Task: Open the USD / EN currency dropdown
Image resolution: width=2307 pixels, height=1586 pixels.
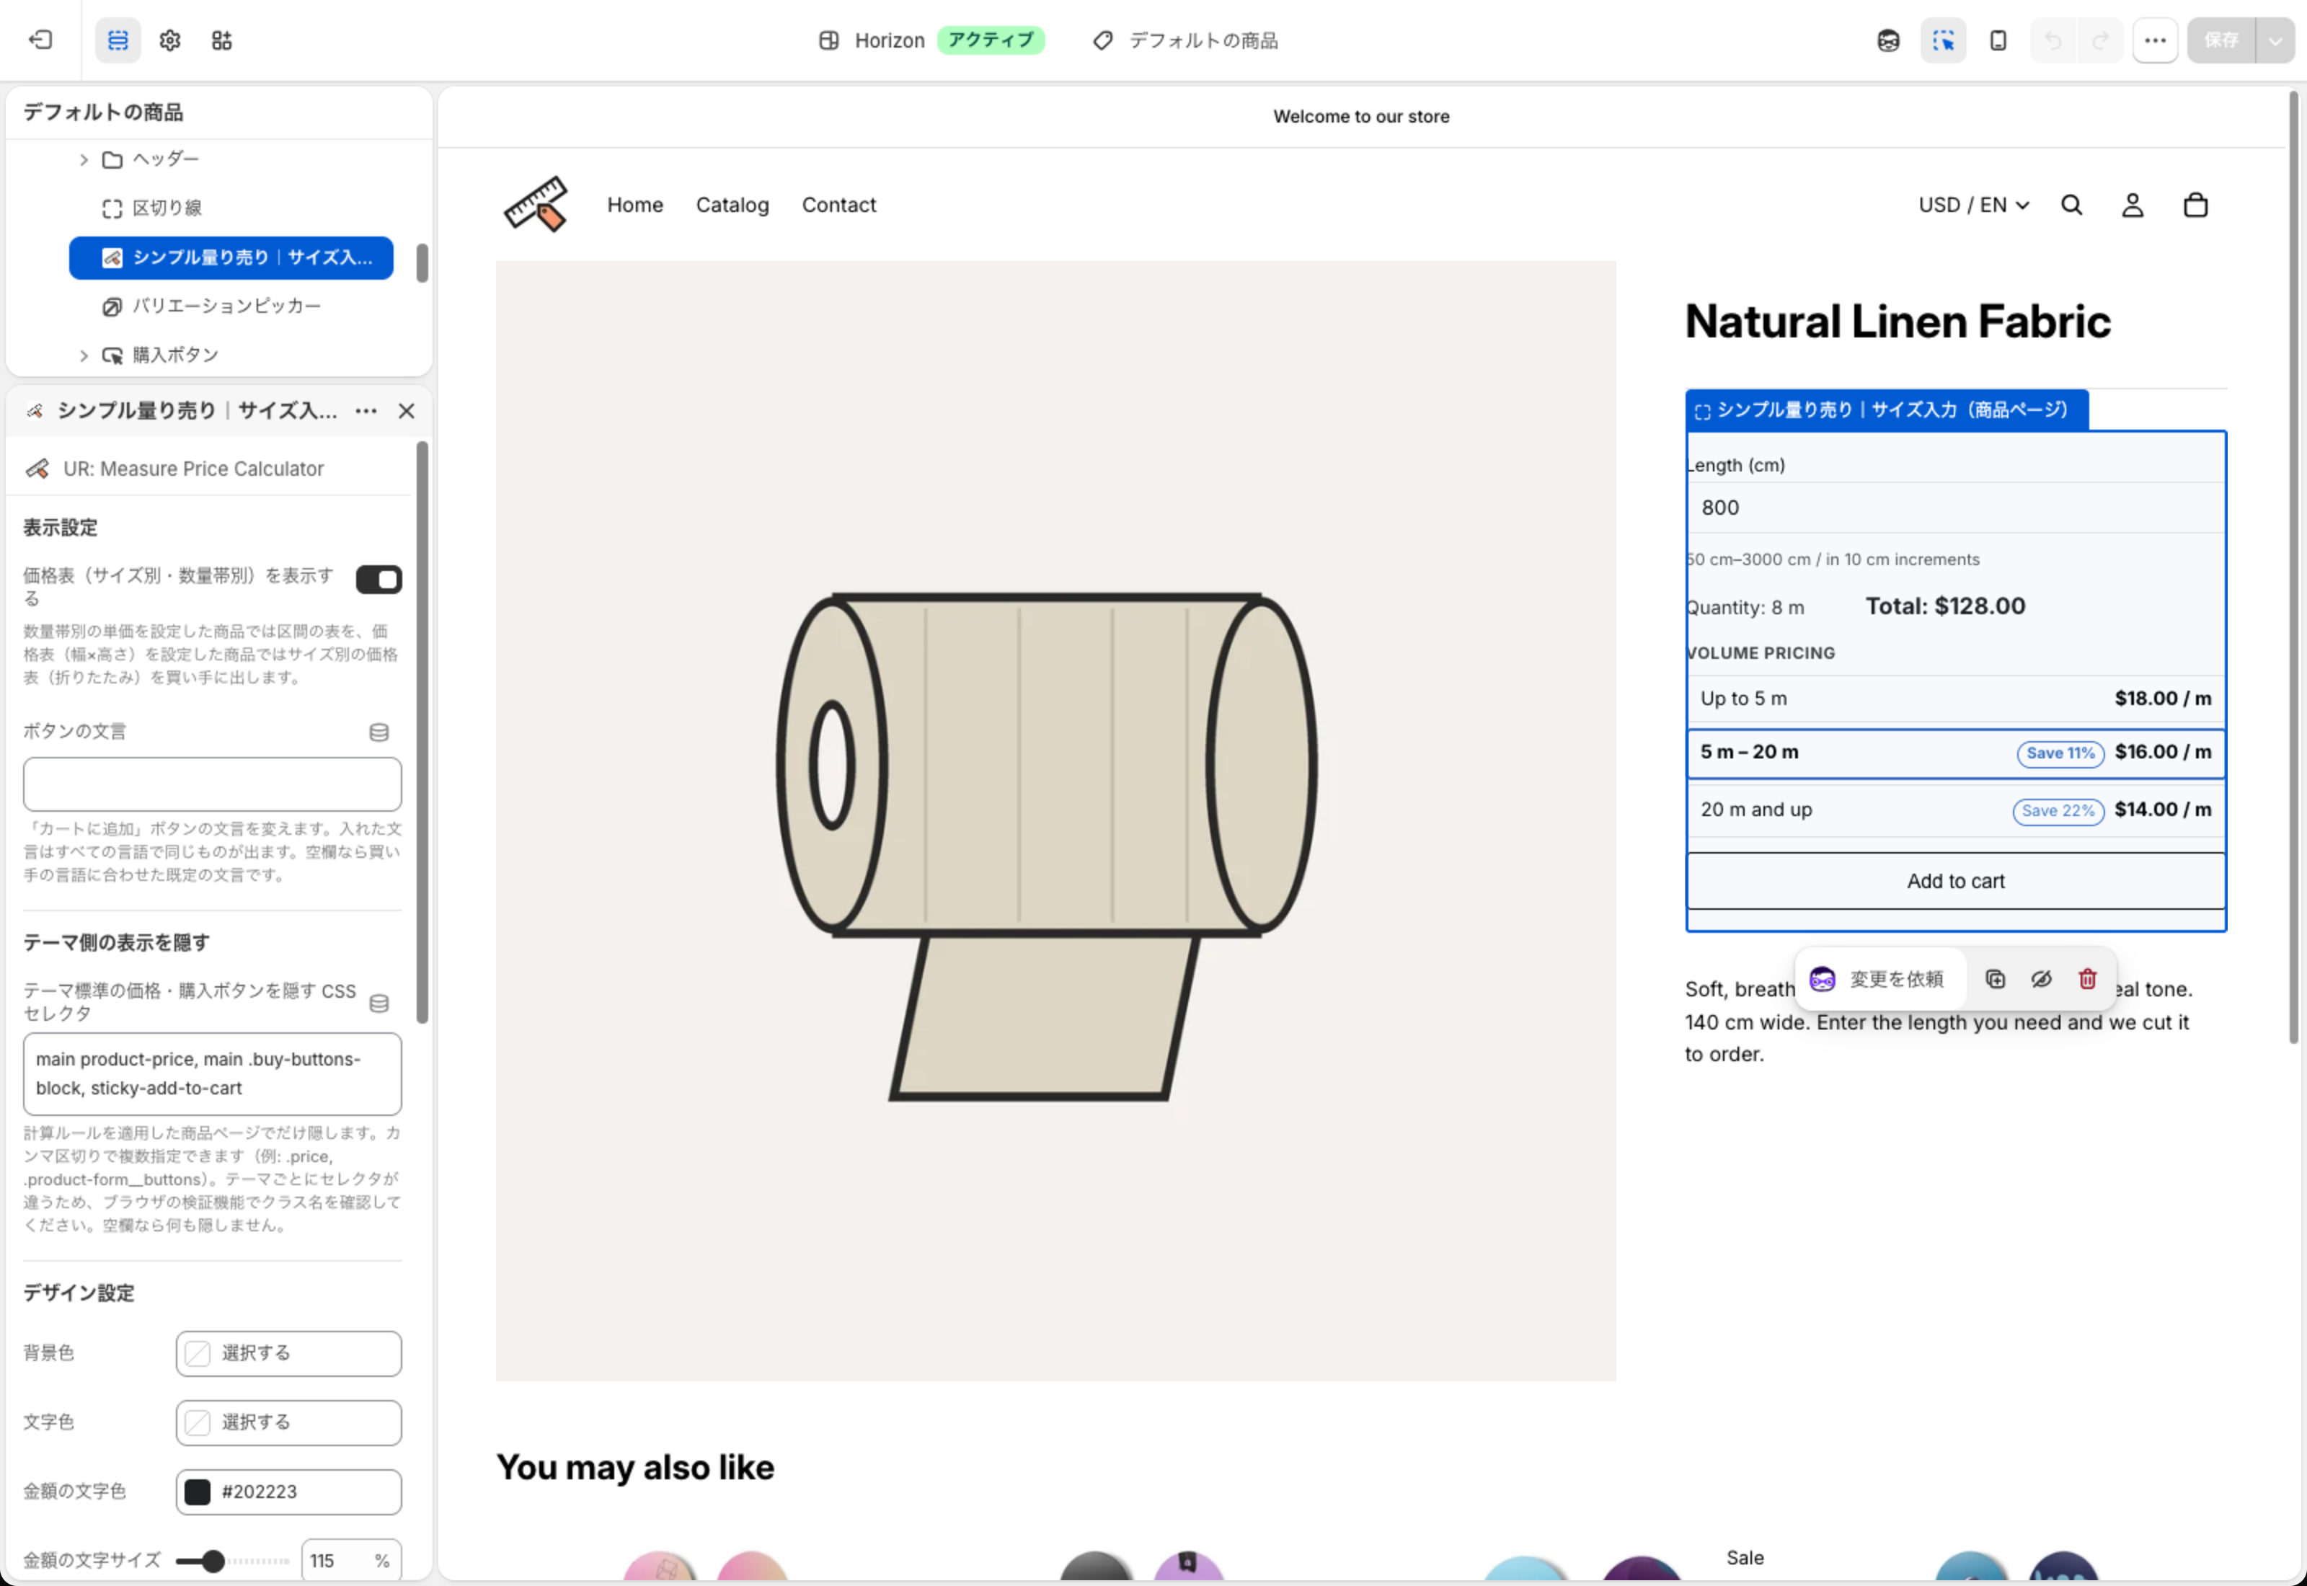Action: click(1972, 205)
